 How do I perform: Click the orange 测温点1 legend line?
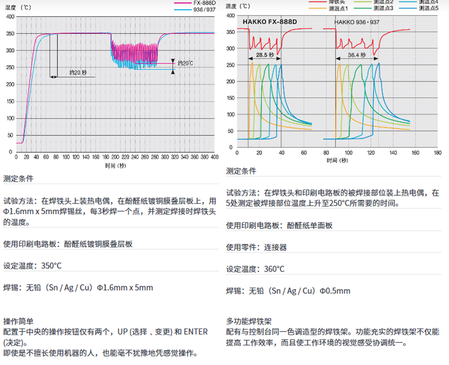pos(318,8)
